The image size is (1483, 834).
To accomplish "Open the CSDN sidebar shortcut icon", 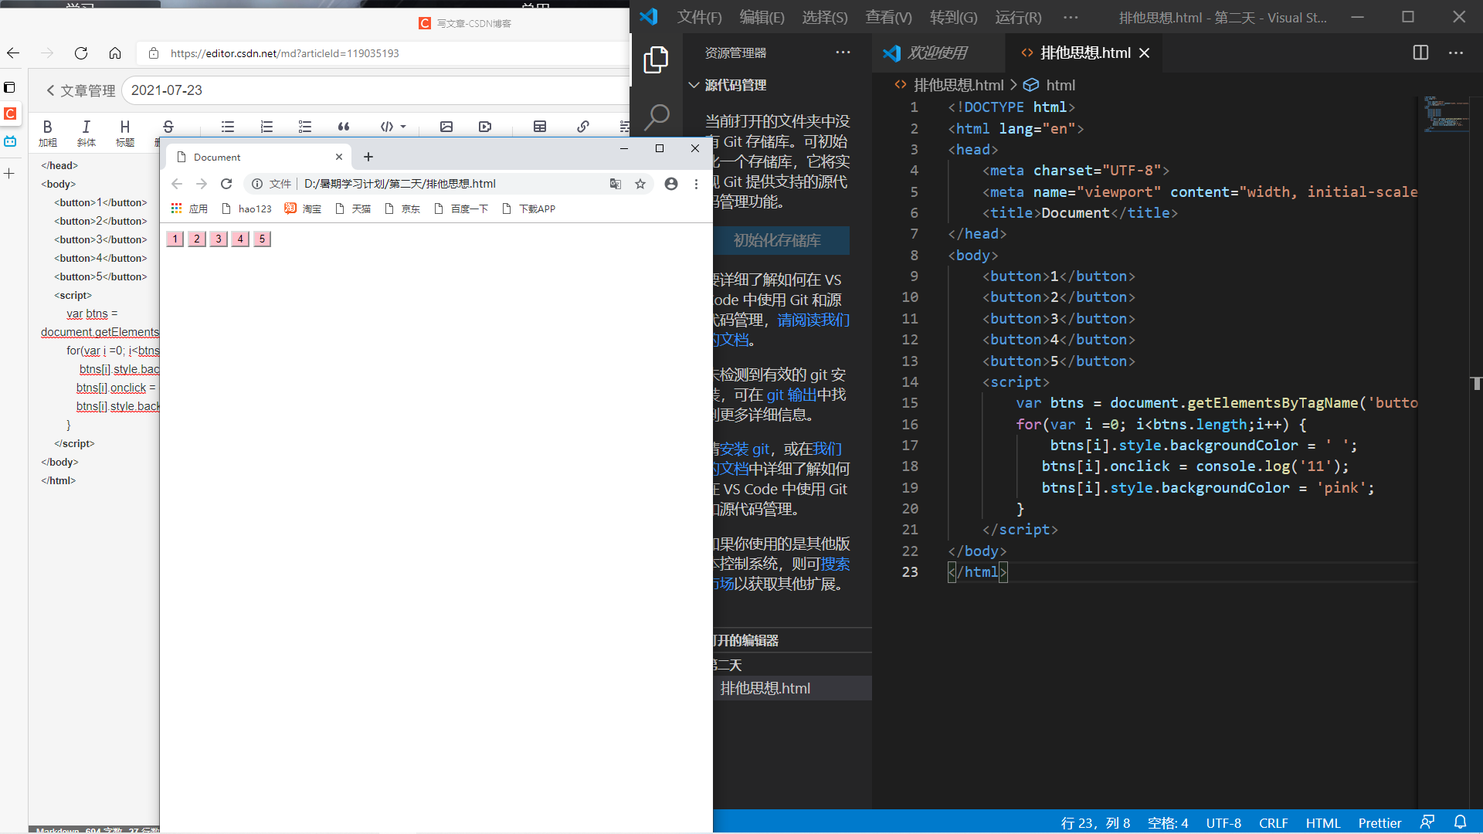I will click(x=10, y=114).
